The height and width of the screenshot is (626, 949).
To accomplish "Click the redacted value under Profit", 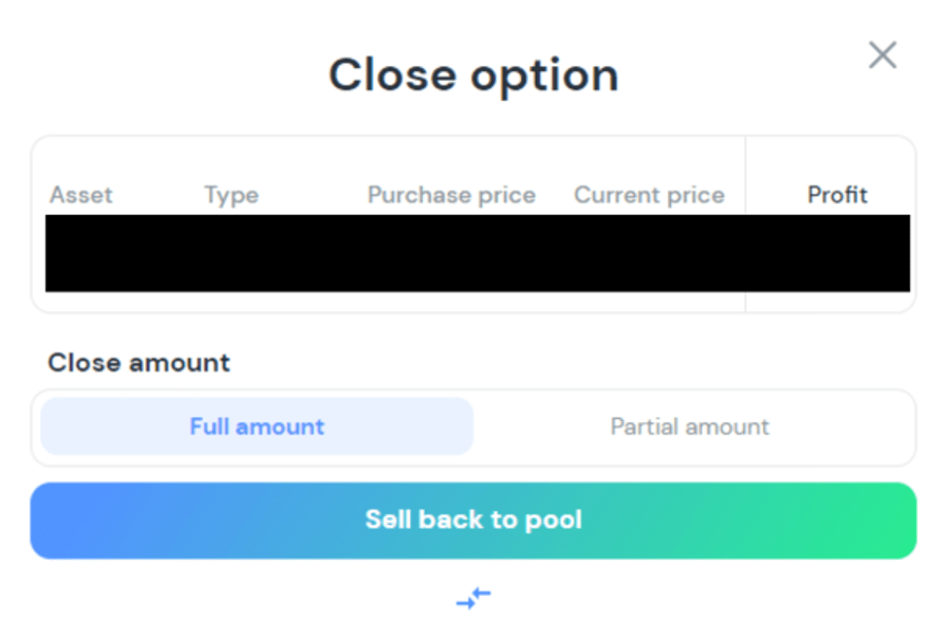I will coord(837,254).
